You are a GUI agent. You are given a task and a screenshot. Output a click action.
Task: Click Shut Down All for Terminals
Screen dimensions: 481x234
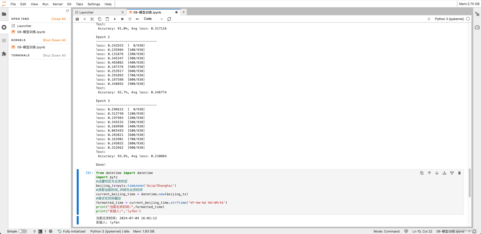click(x=54, y=56)
